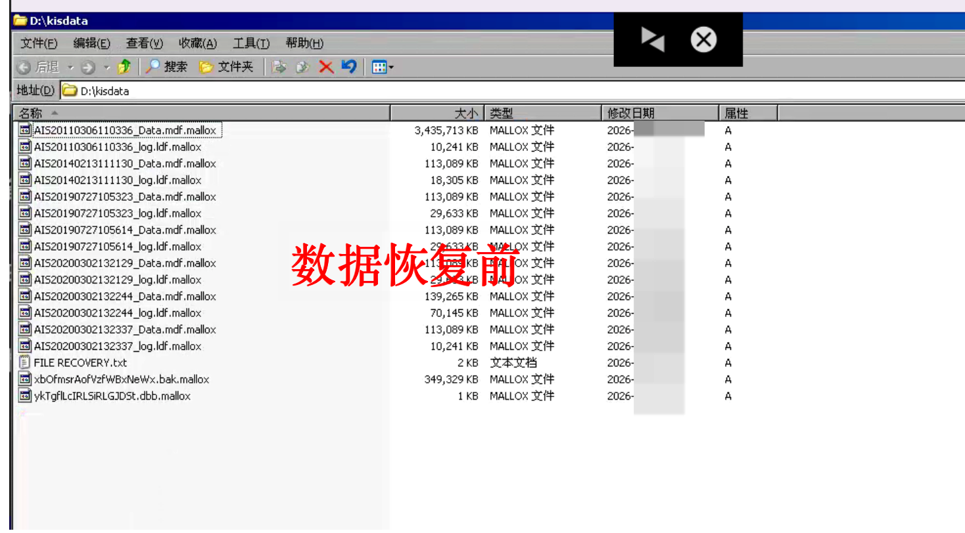Open the 工具(T) menu
965x533 pixels.
(250, 43)
